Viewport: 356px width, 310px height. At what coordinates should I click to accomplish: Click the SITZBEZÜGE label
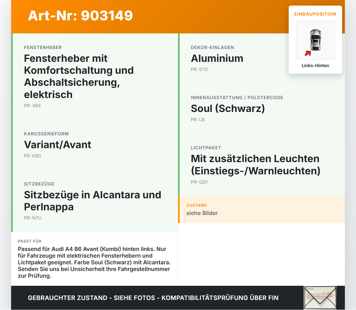click(x=39, y=184)
